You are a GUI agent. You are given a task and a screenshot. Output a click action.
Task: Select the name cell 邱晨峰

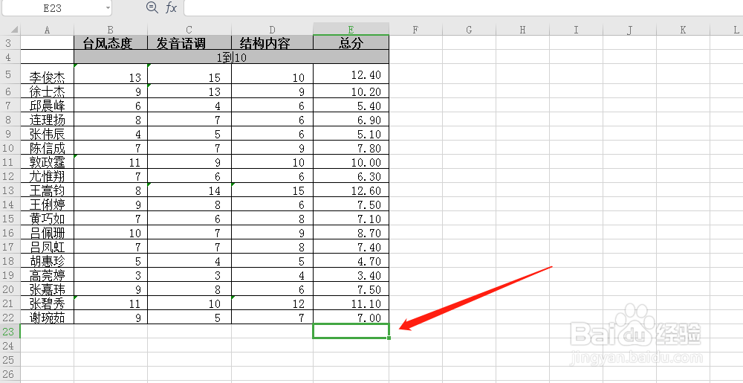47,105
